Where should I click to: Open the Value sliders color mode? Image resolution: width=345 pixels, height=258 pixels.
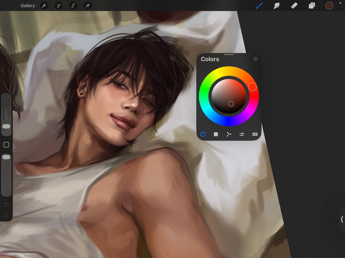pyautogui.click(x=241, y=134)
